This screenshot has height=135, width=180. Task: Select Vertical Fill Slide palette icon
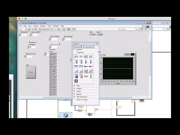[76, 61]
